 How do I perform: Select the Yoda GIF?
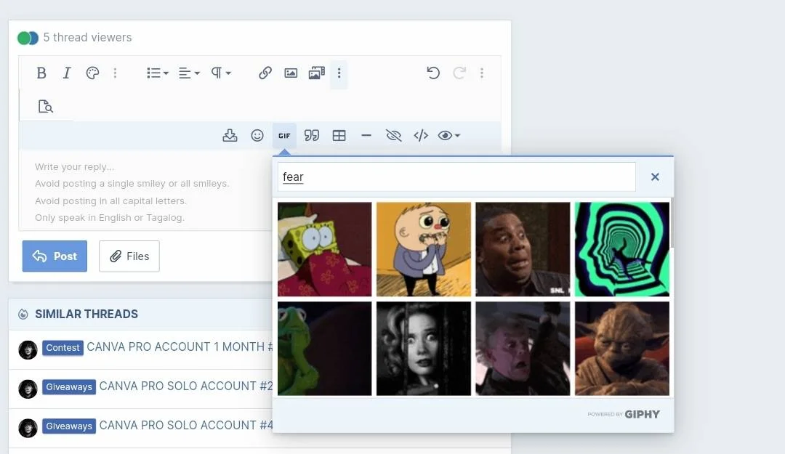click(621, 349)
